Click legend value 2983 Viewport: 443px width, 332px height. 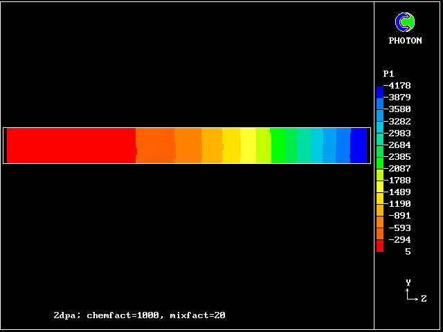click(399, 133)
